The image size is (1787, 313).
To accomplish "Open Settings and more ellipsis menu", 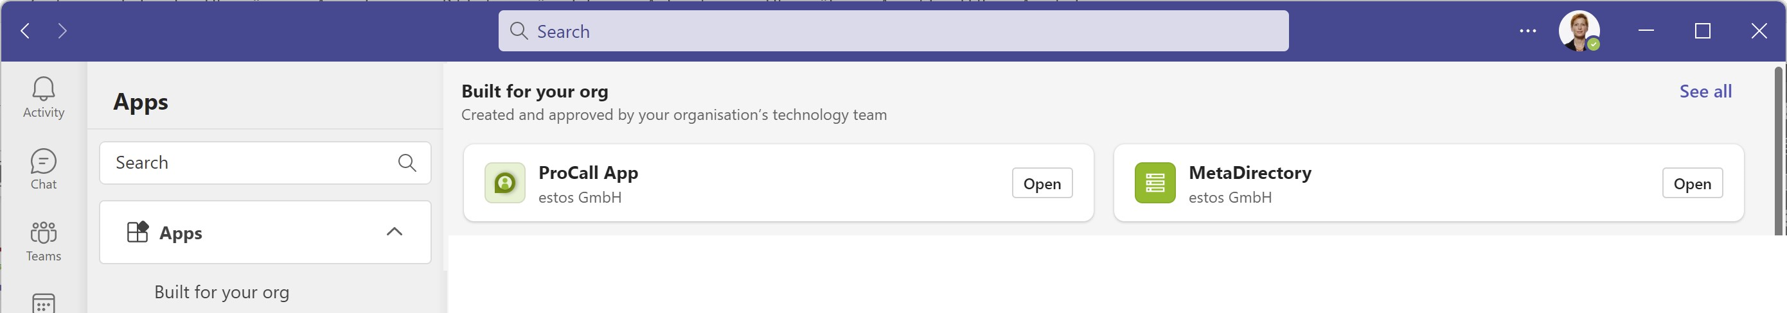I will click(x=1527, y=31).
